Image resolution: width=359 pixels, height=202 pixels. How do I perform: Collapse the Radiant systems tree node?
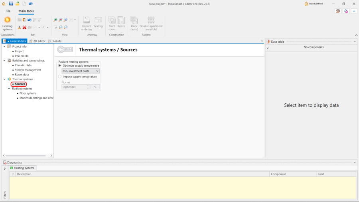point(9,89)
